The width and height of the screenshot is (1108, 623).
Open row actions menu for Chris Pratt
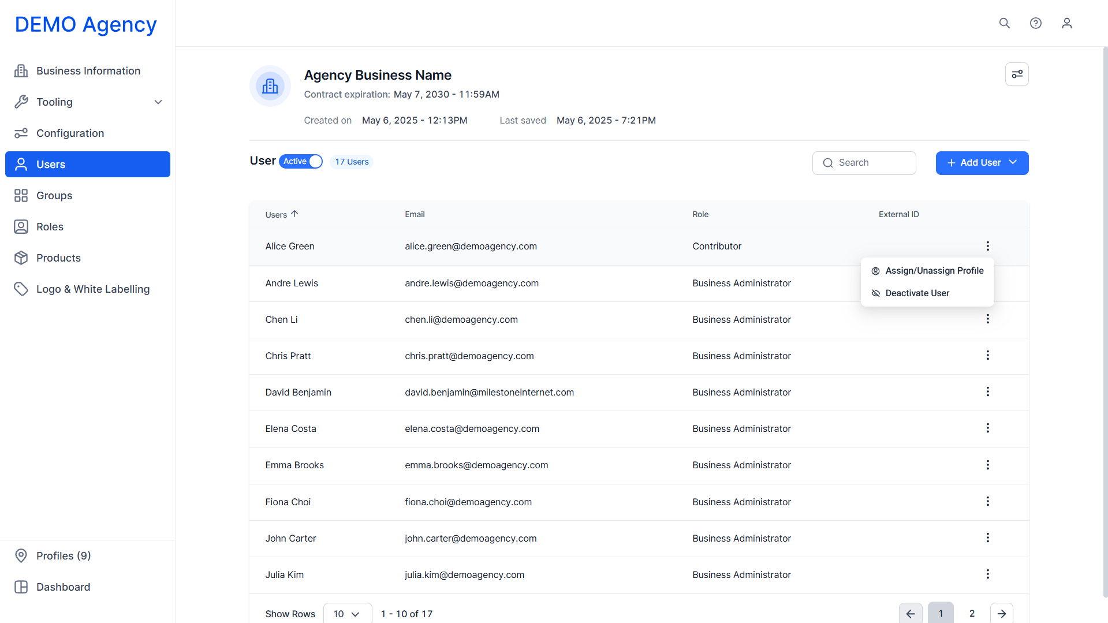988,356
